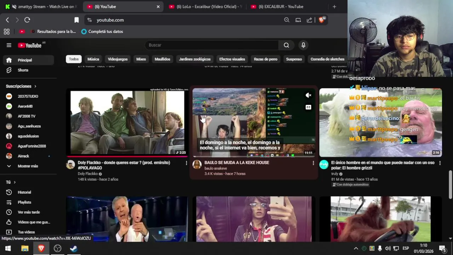Open the baulo anakeve channel avatar
Screen dimensions: 453x255
(197, 164)
